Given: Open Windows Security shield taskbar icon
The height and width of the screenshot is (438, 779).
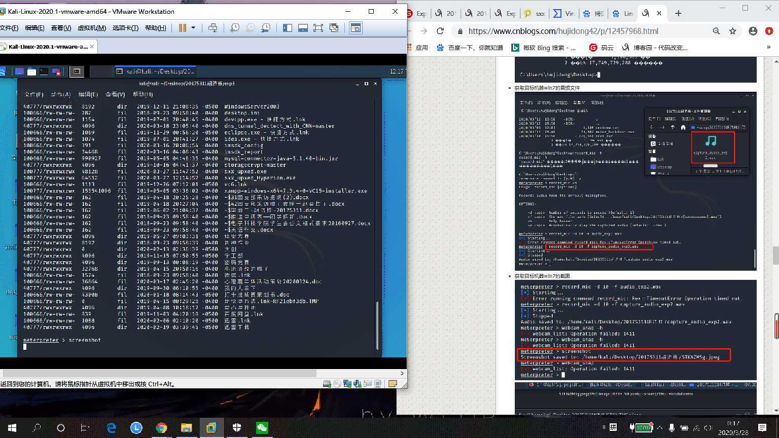Looking at the screenshot, I should click(237, 428).
